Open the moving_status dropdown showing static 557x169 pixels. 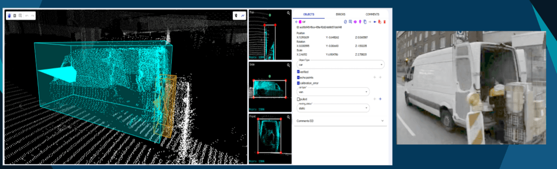point(333,108)
